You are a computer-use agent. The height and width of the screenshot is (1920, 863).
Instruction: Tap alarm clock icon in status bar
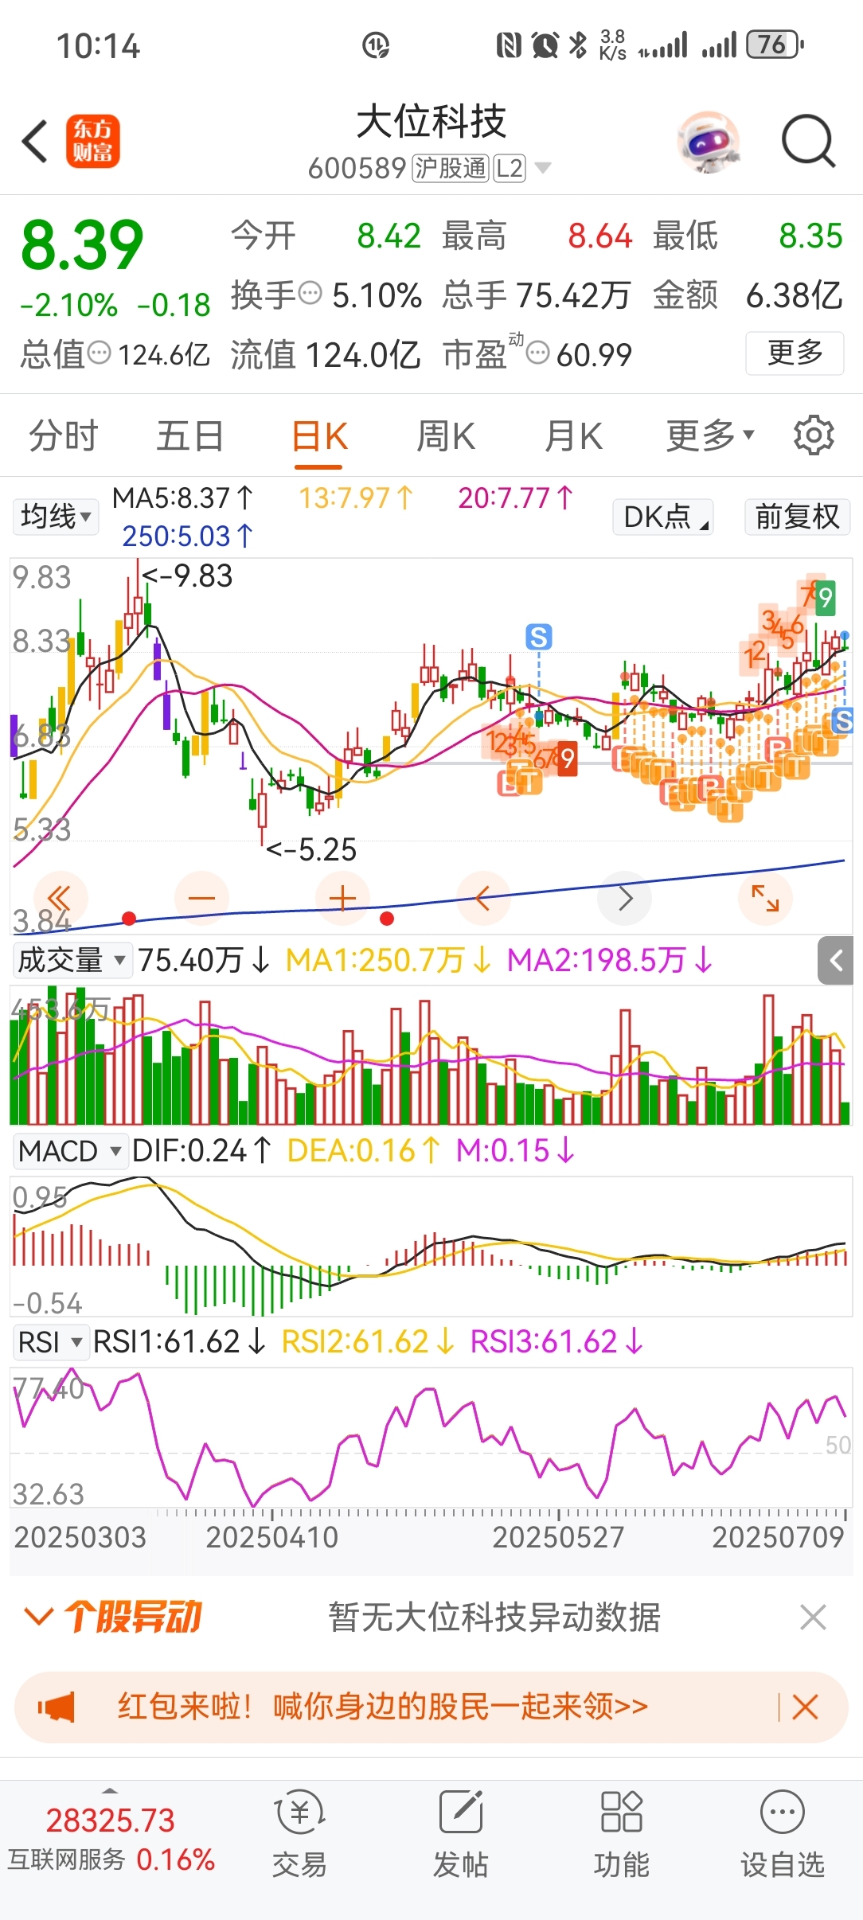pos(545,45)
